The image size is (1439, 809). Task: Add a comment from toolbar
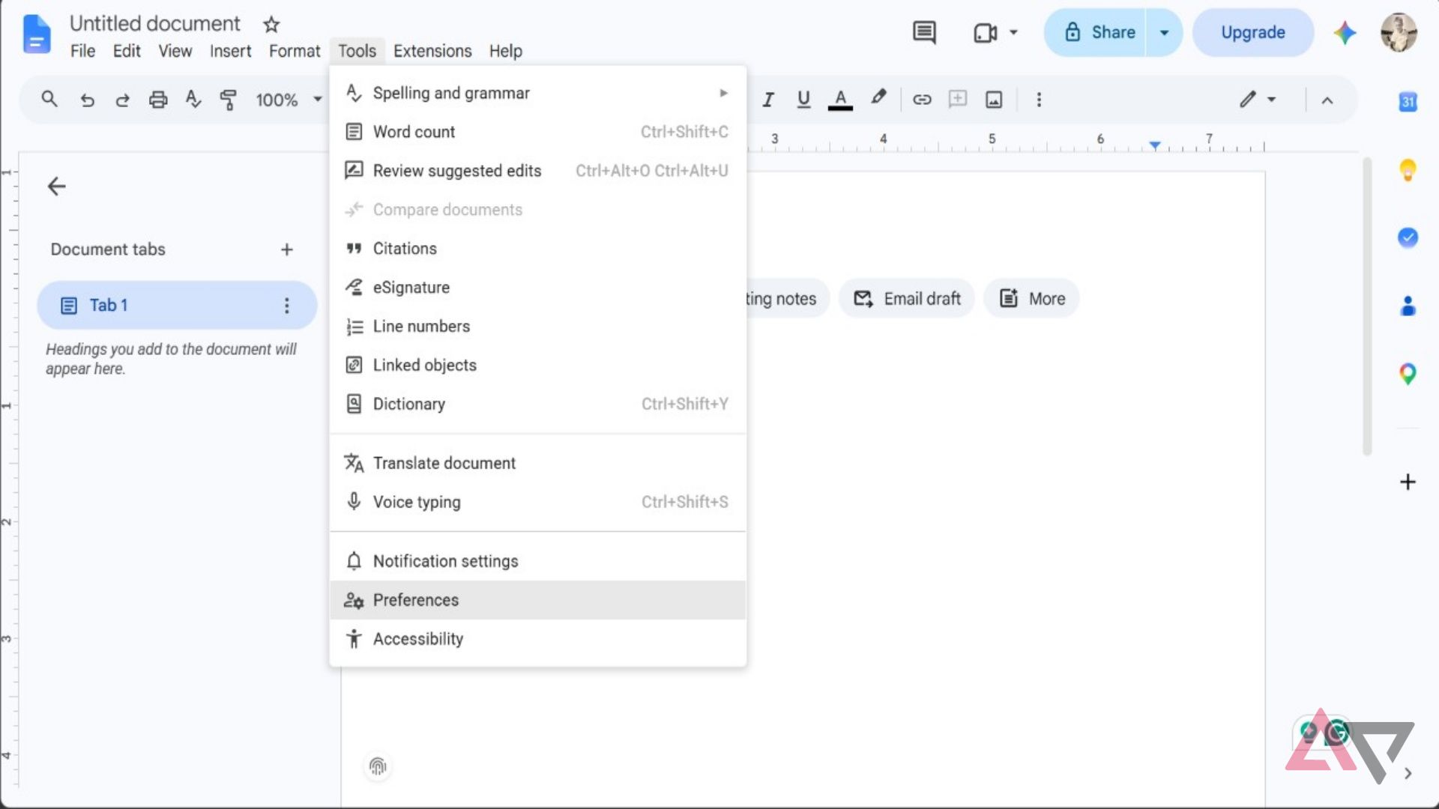pyautogui.click(x=958, y=100)
